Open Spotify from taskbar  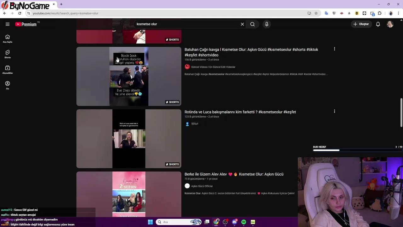point(244,222)
